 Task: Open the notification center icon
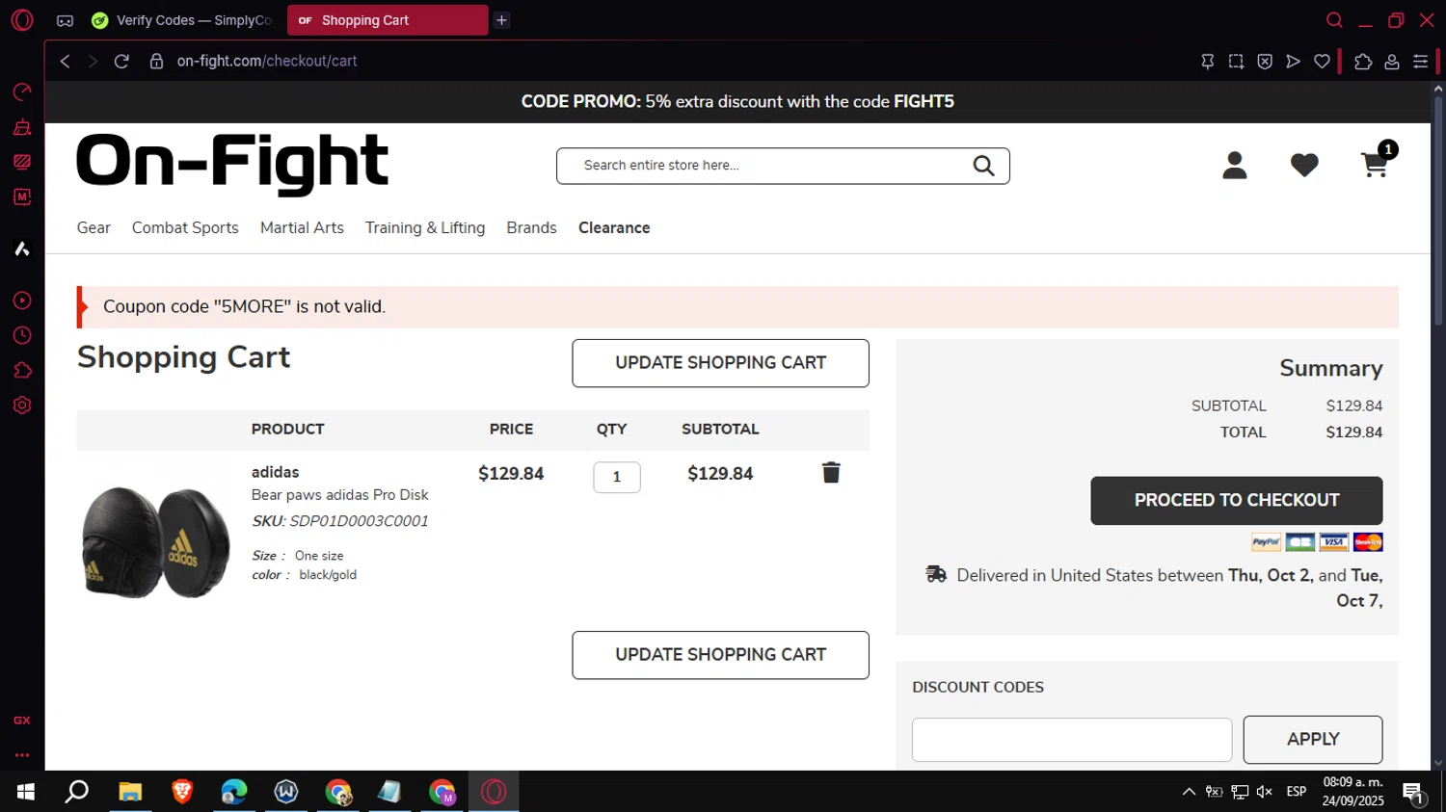tap(1414, 793)
